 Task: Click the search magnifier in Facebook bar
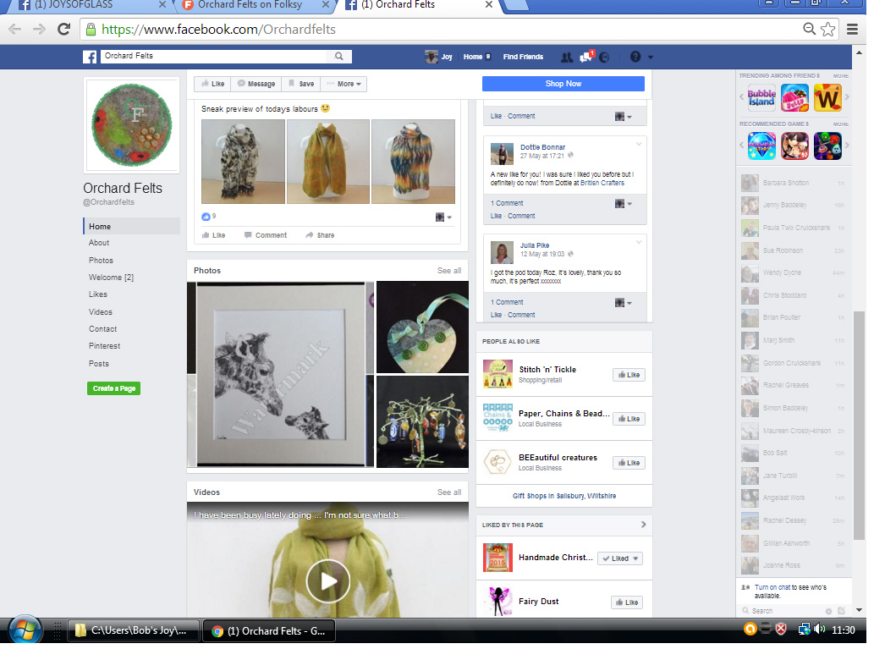339,57
